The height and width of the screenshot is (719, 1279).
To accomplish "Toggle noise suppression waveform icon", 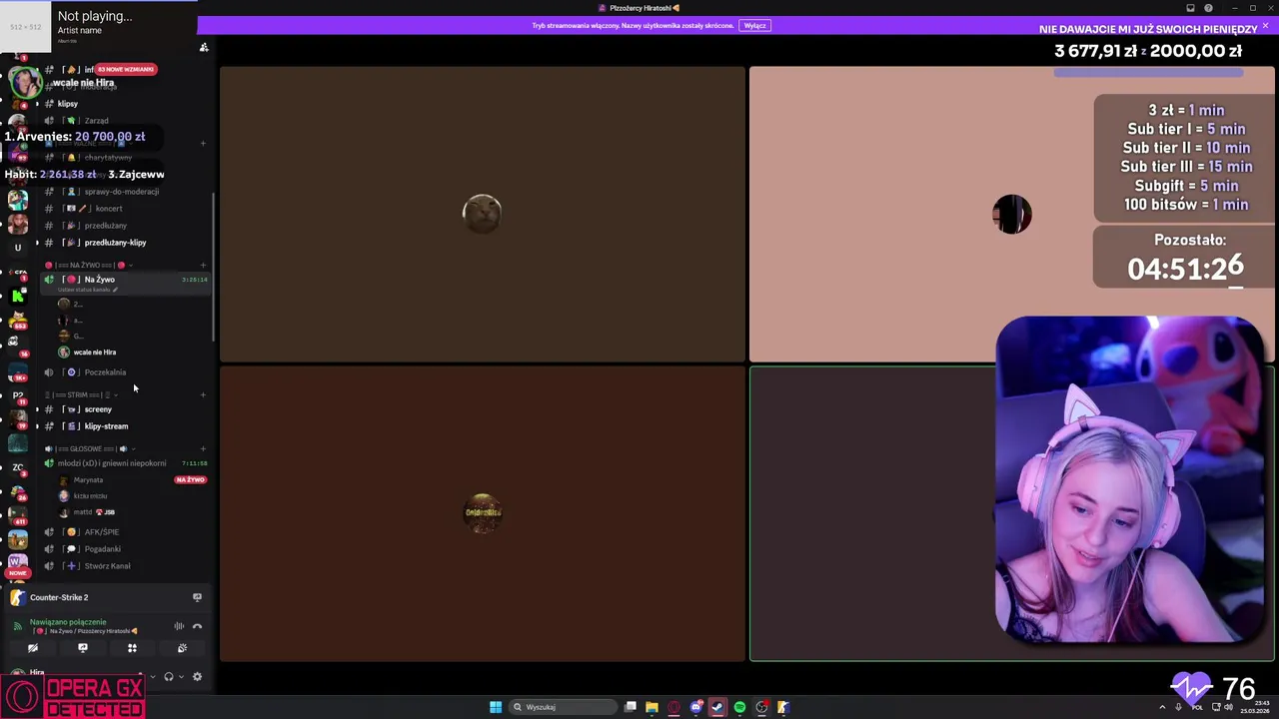I will click(179, 626).
